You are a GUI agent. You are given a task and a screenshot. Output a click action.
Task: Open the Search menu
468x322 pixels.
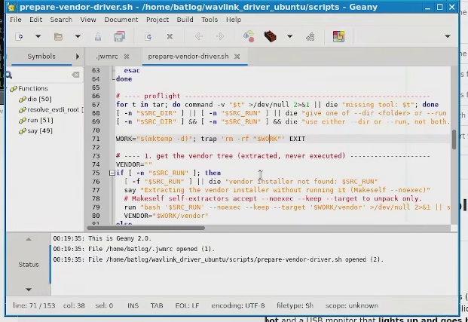pos(61,20)
